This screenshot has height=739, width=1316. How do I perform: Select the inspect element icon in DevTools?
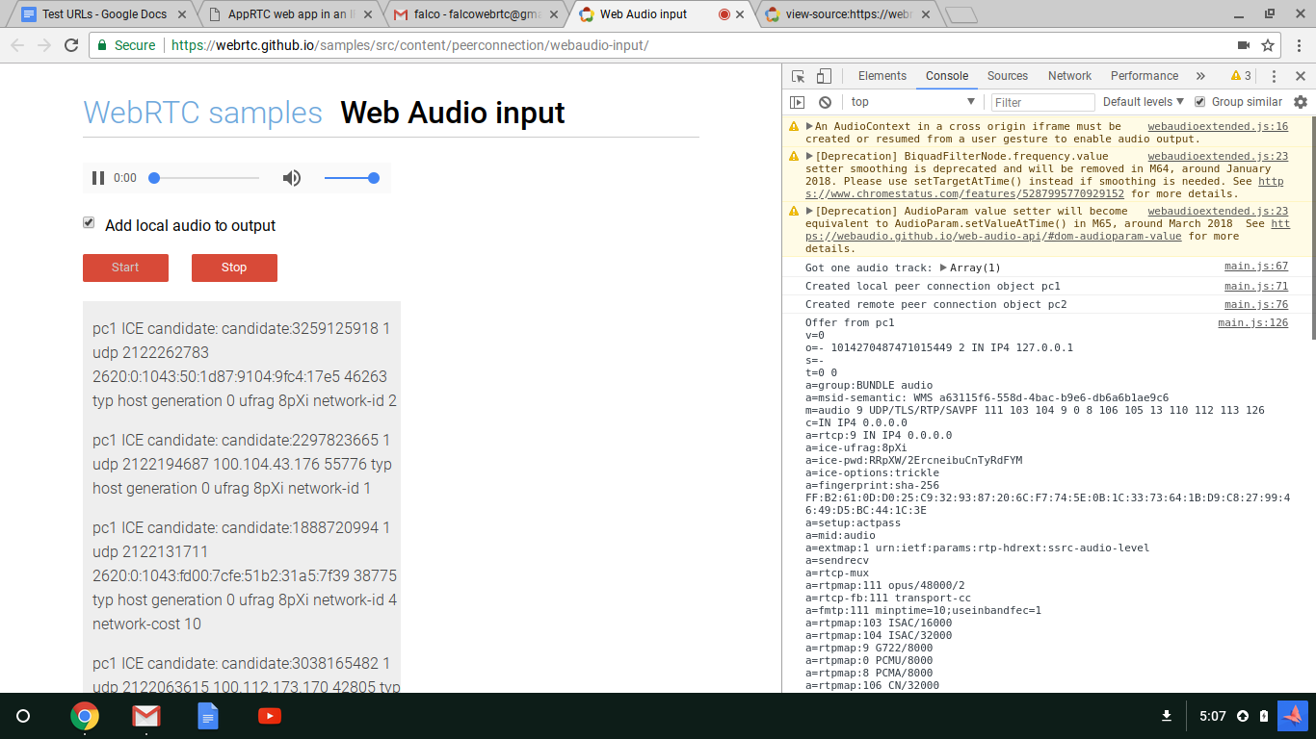[x=797, y=75]
